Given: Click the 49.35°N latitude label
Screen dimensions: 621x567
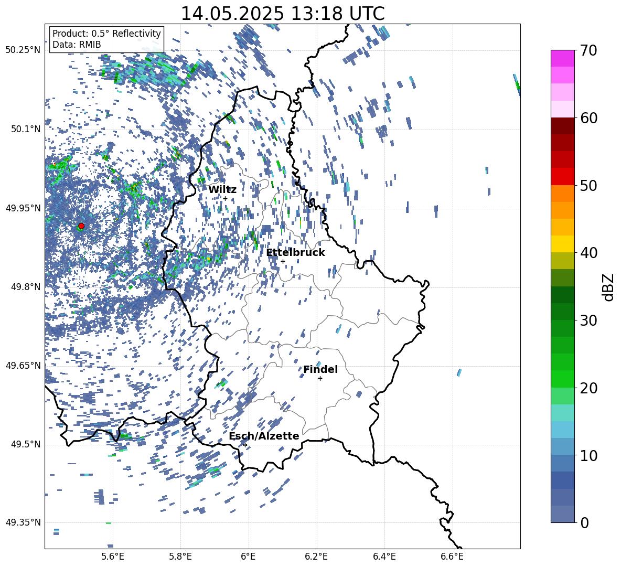Looking at the screenshot, I should coord(23,522).
